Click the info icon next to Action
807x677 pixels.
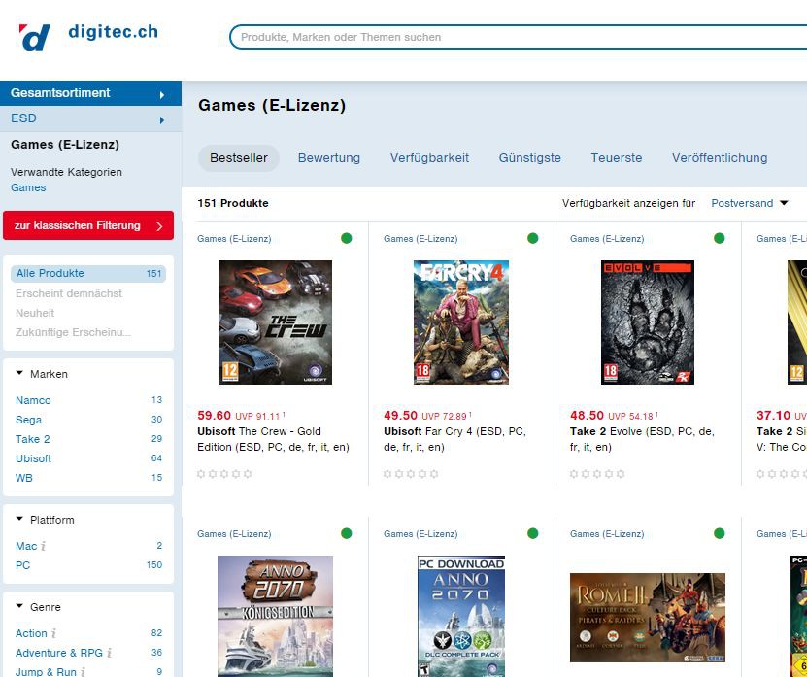pos(53,633)
